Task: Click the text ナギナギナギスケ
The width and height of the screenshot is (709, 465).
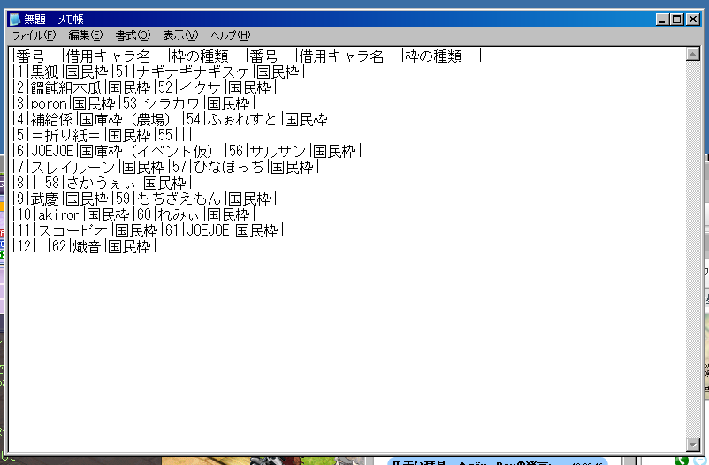Action: click(193, 72)
